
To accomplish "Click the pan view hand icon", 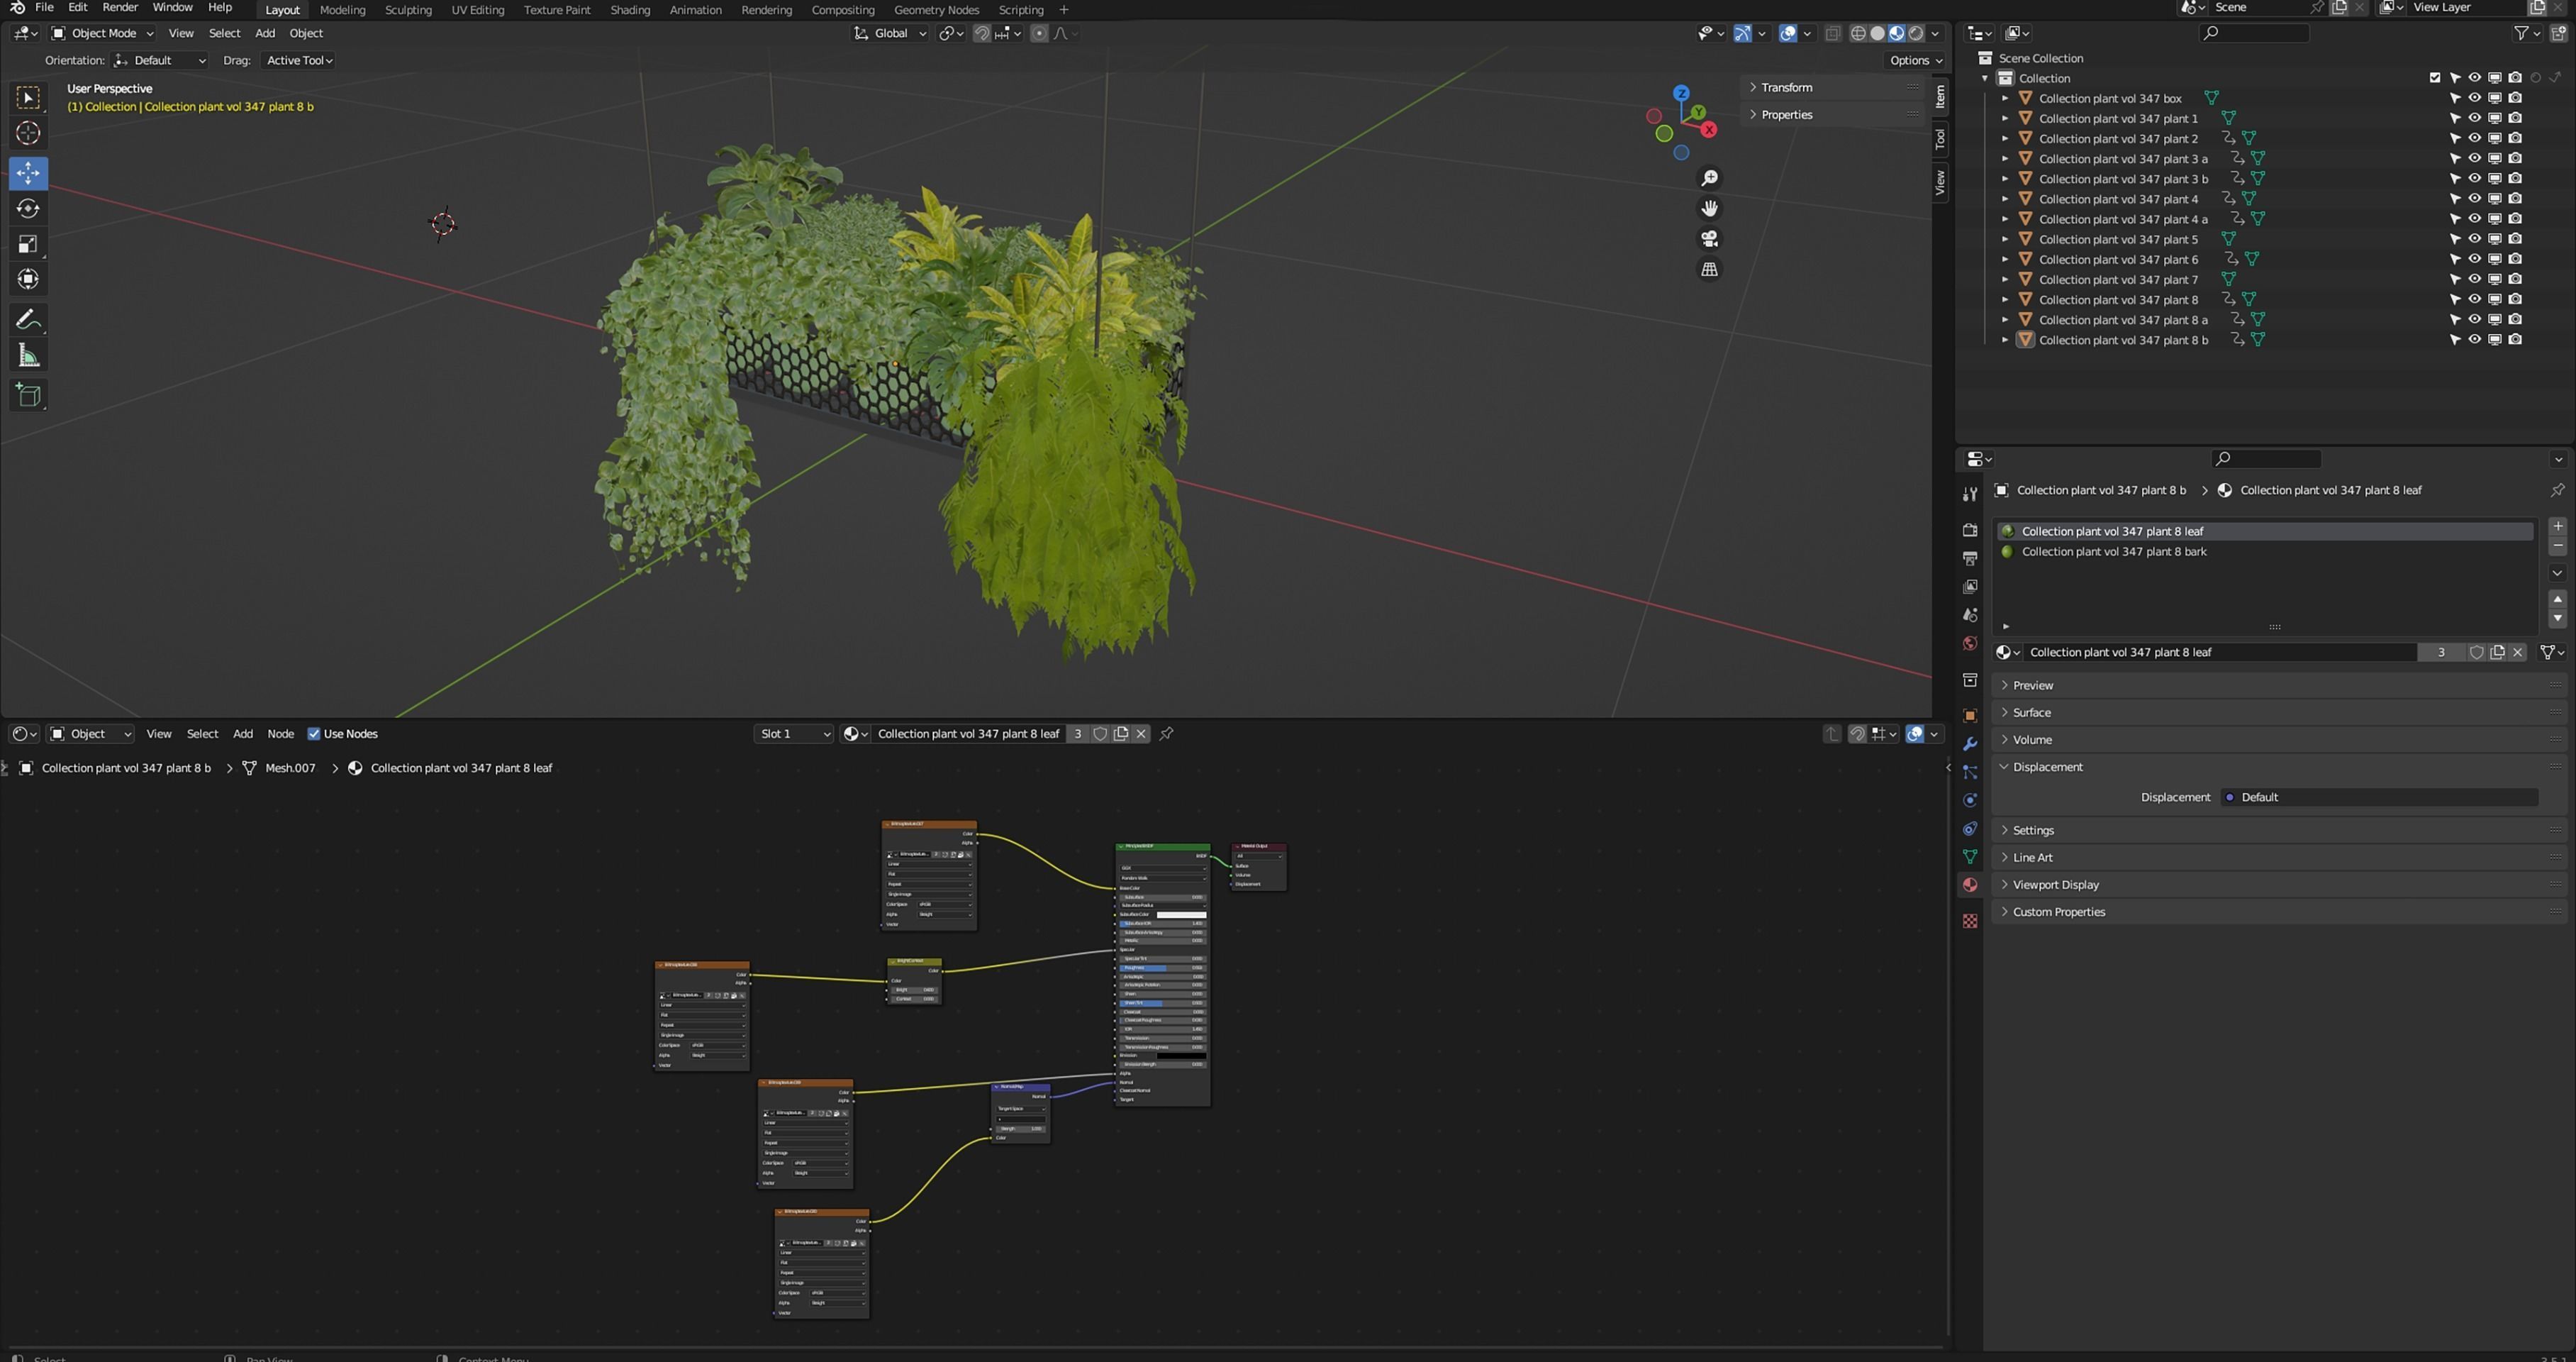I will point(1709,208).
